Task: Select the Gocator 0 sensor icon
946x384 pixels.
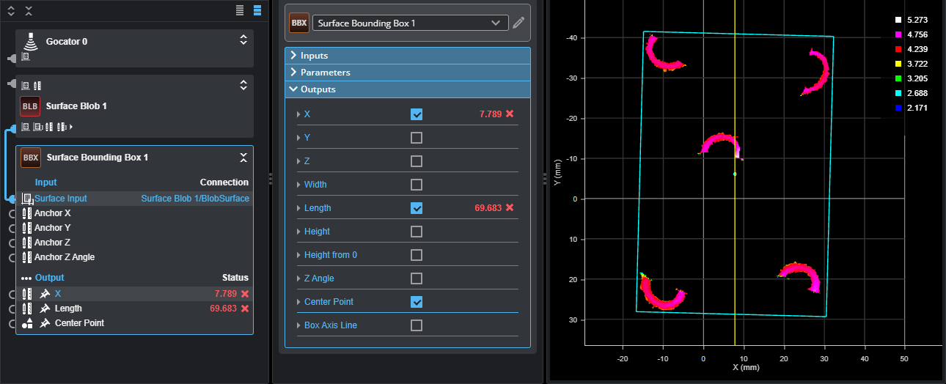Action: pyautogui.click(x=30, y=41)
